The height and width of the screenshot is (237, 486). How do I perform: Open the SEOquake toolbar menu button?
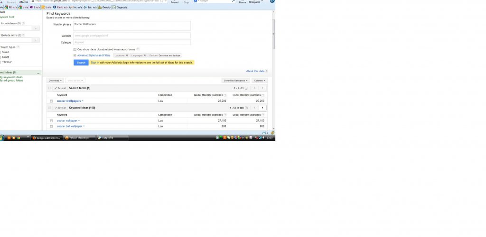(255, 2)
